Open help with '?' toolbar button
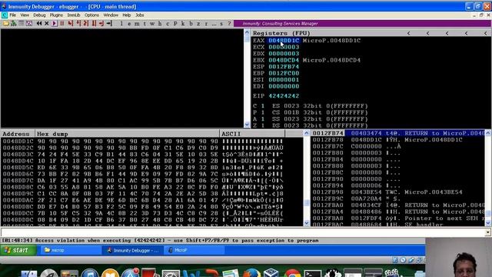The image size is (492, 277). [x=229, y=24]
